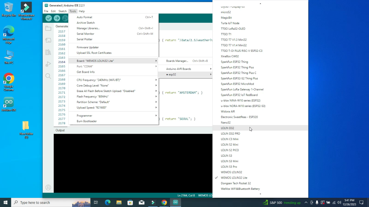The image size is (369, 207).
Task: Choose the WEMOS LOLIN32 board
Action: pyautogui.click(x=260, y=172)
